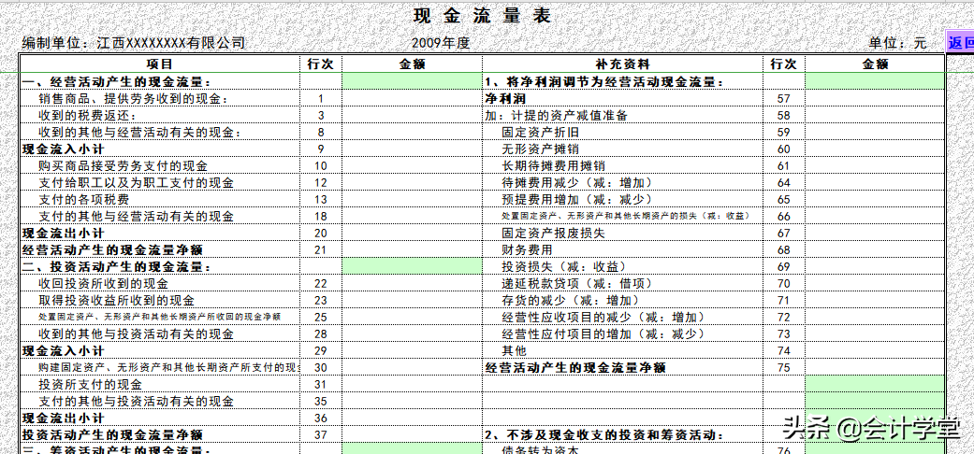Viewport: 974px width, 454px height.
Task: Select 2、不涉及现金收支的投资和筹资活动 heading
Action: coord(604,435)
